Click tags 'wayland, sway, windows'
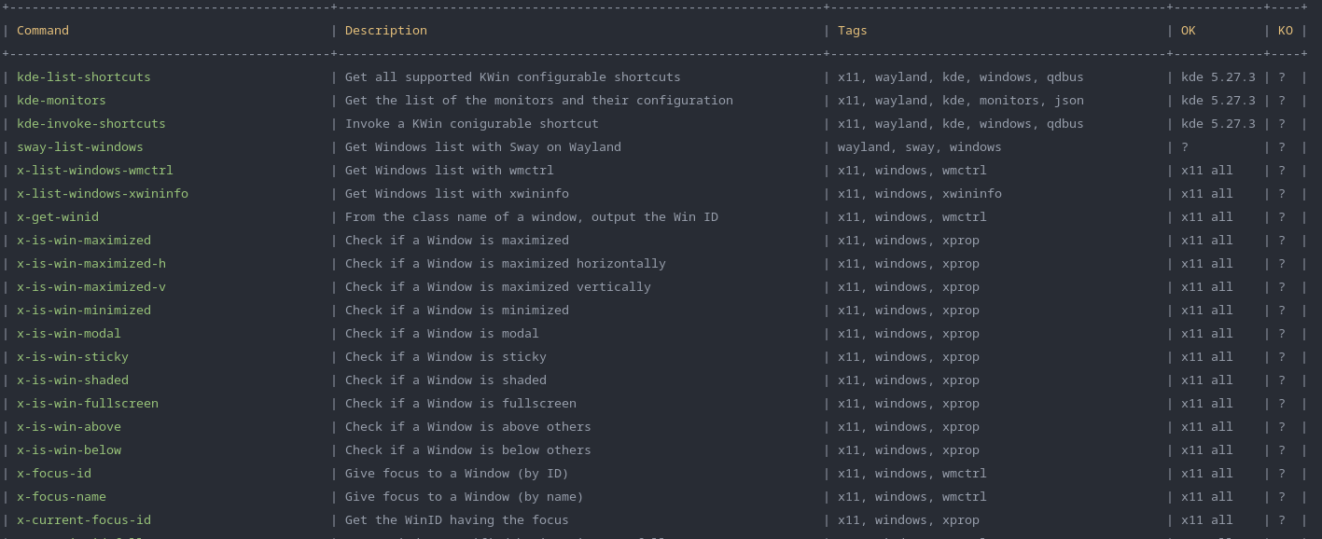The width and height of the screenshot is (1322, 539). [920, 147]
